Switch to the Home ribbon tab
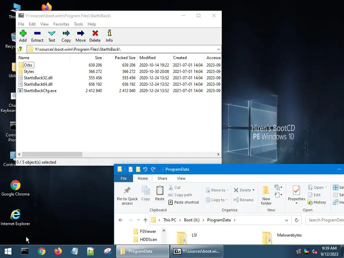The height and width of the screenshot is (258, 344). [x=142, y=179]
